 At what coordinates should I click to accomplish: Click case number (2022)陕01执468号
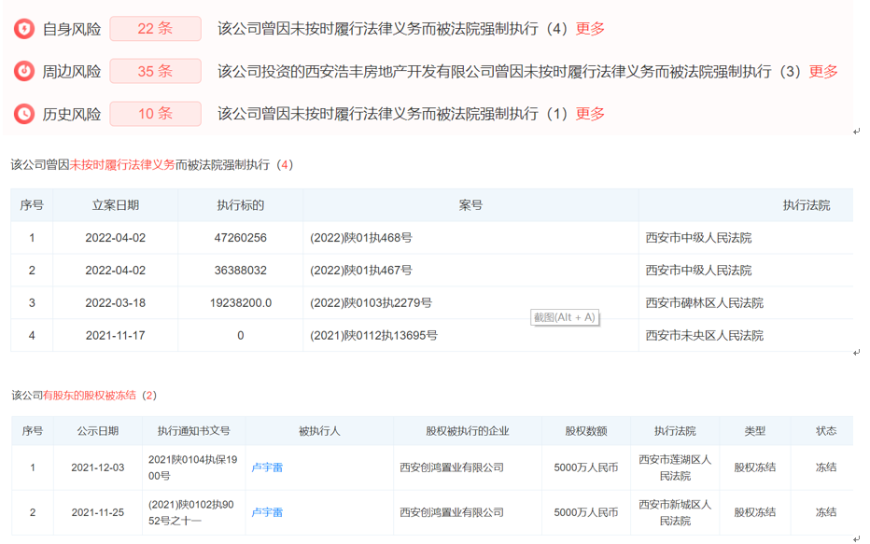click(360, 238)
